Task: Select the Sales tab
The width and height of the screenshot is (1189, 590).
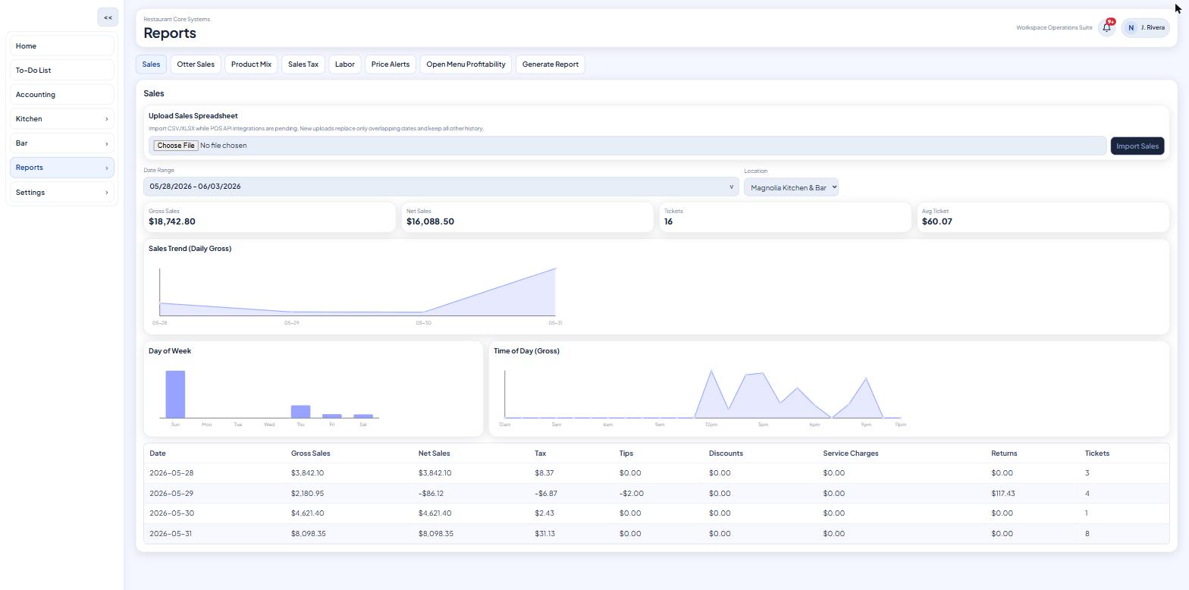Action: click(x=151, y=64)
